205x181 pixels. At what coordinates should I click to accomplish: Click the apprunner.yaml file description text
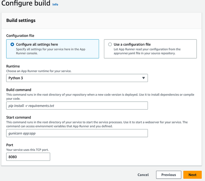pos(147,51)
